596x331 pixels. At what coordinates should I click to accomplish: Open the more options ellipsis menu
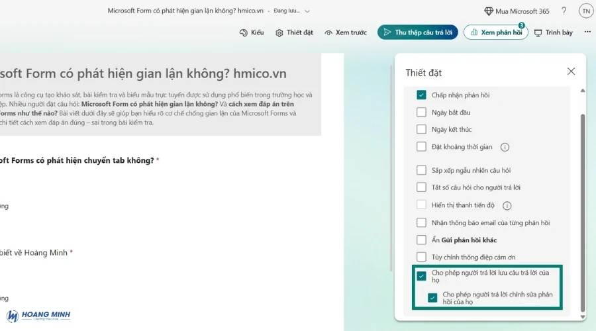tap(587, 32)
